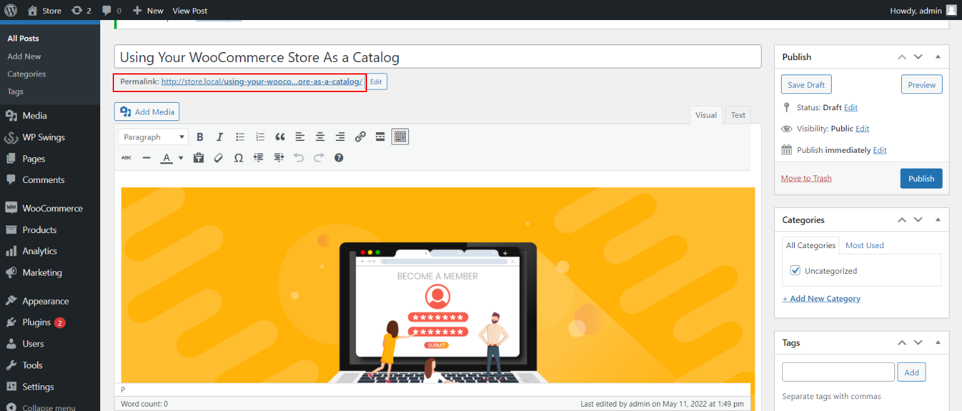Collapse the Categories panel
Viewport: 962px width, 411px height.
point(938,219)
